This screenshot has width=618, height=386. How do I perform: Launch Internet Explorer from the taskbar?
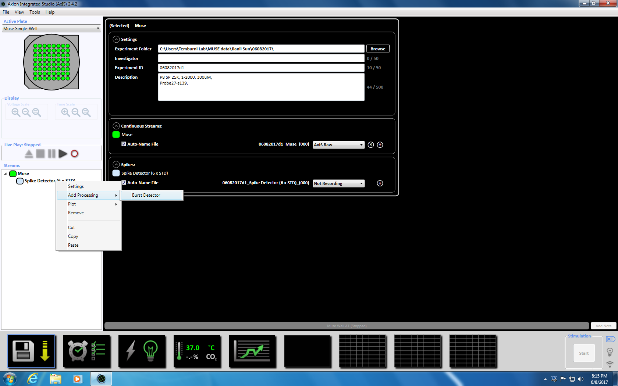(33, 379)
